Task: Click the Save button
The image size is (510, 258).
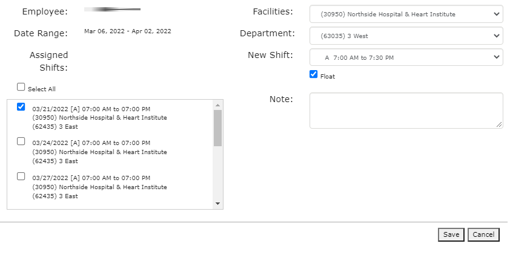Action: click(x=451, y=234)
